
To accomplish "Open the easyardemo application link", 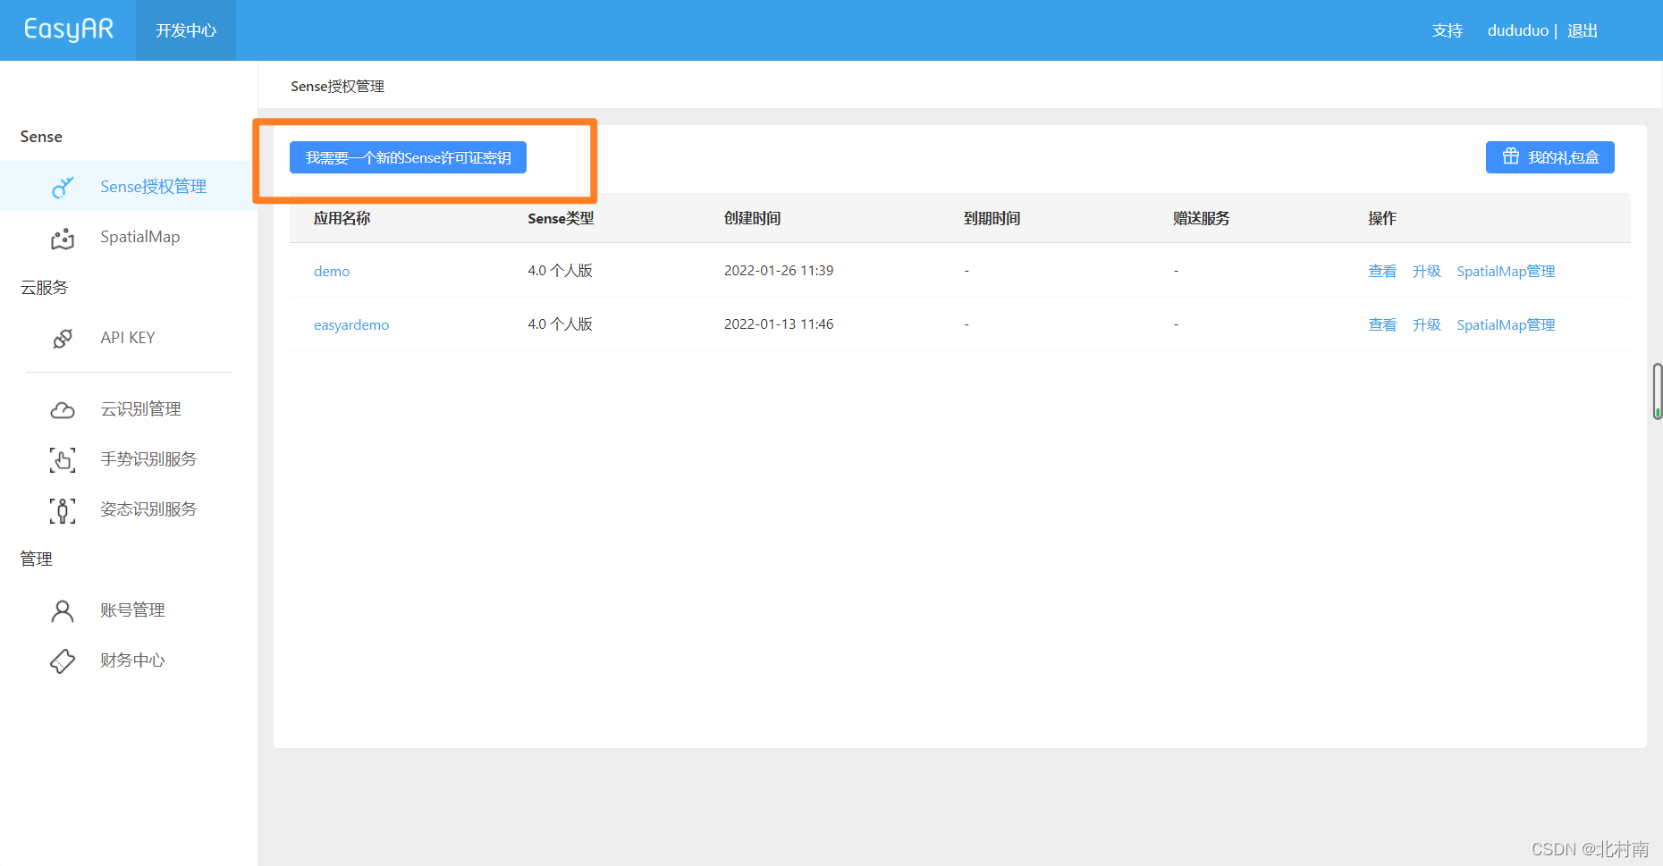I will click(x=351, y=324).
